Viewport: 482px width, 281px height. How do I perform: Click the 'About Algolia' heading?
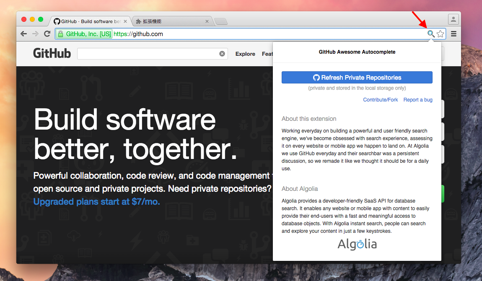click(x=300, y=189)
